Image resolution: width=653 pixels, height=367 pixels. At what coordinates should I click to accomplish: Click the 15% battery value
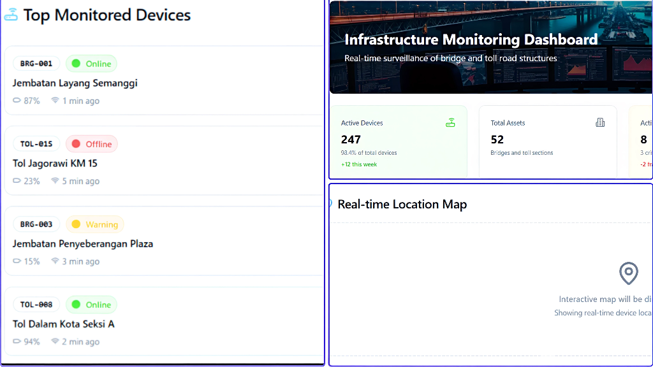32,261
